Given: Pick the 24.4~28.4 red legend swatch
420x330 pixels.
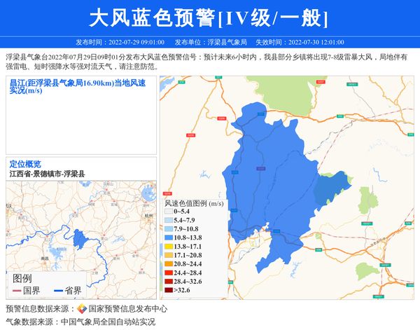Looking at the screenshot, I should tap(169, 273).
